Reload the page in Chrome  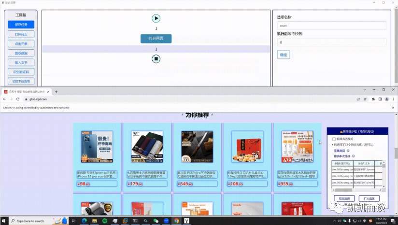pos(18,99)
